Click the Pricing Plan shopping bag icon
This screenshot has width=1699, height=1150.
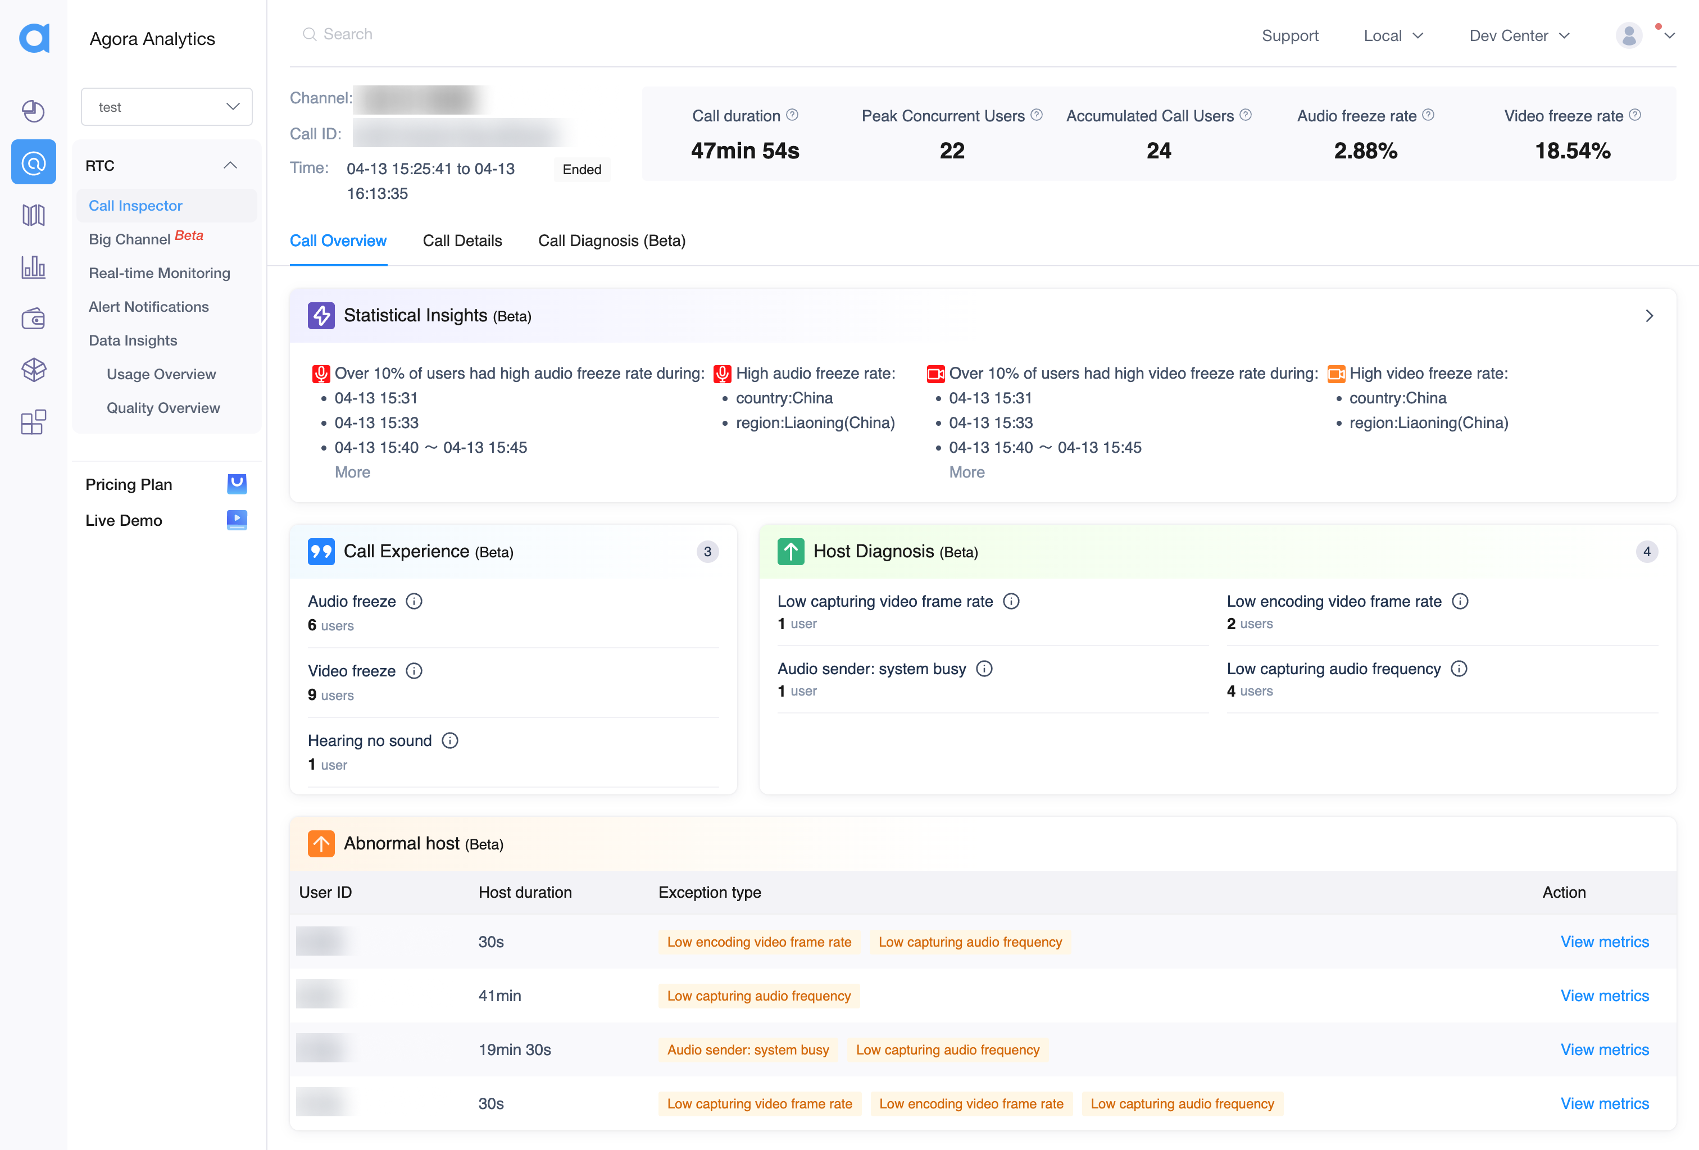point(237,484)
